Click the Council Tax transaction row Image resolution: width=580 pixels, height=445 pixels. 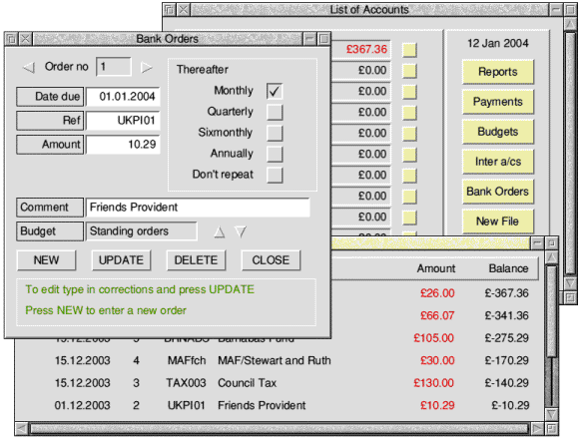pyautogui.click(x=292, y=383)
